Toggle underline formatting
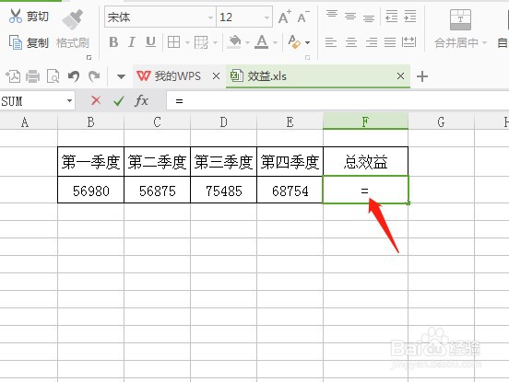This screenshot has width=509, height=382. click(x=150, y=42)
